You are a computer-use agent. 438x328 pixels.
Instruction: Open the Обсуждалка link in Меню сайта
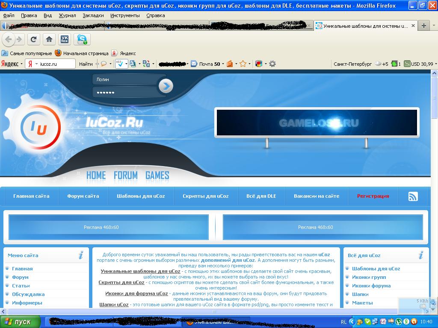tap(28, 294)
